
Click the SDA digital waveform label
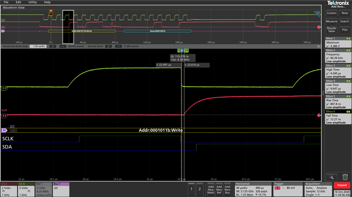(7, 147)
